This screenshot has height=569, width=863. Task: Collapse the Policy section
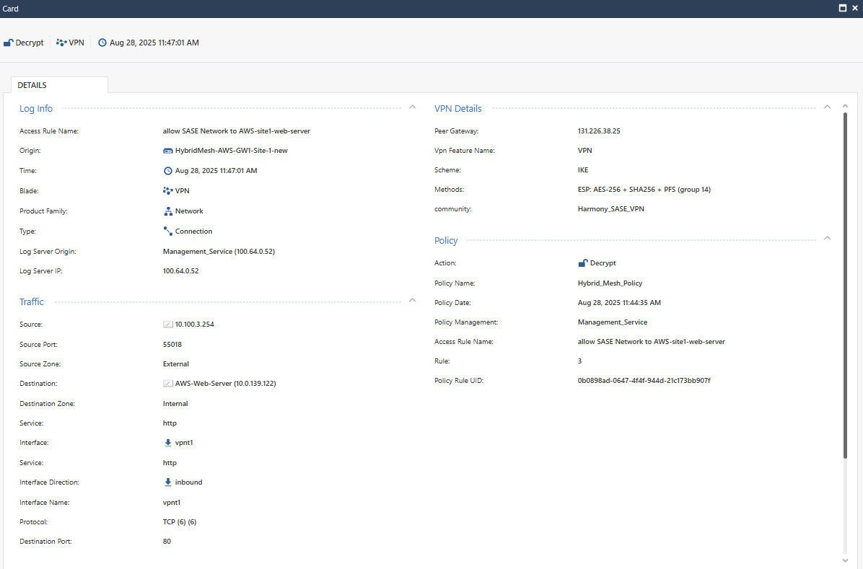(827, 239)
